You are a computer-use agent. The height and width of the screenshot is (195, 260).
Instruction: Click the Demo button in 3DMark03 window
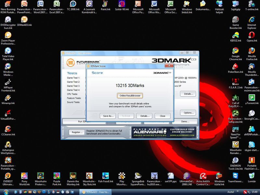pos(185,122)
